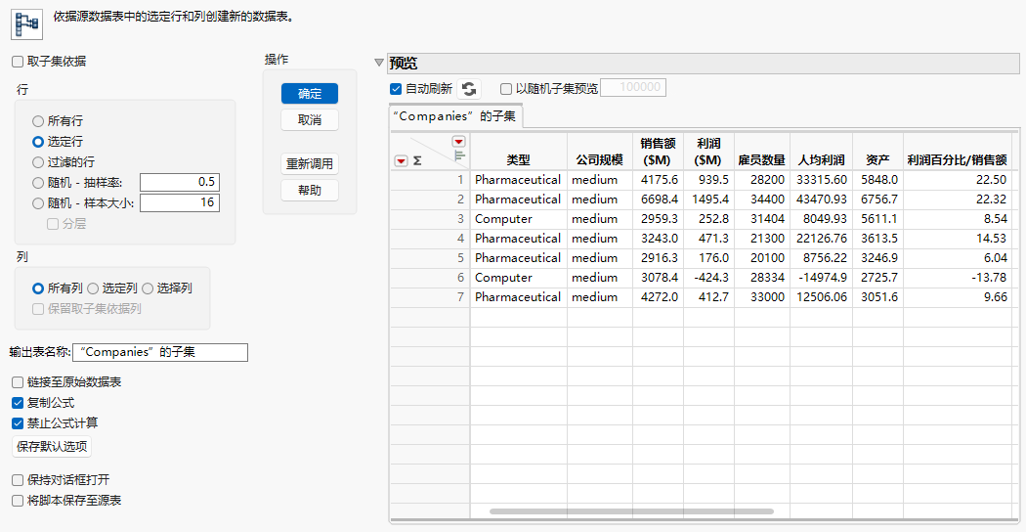Enable 链接至原始数据表 checkbox
Screen dimensions: 1026x532
tap(17, 382)
